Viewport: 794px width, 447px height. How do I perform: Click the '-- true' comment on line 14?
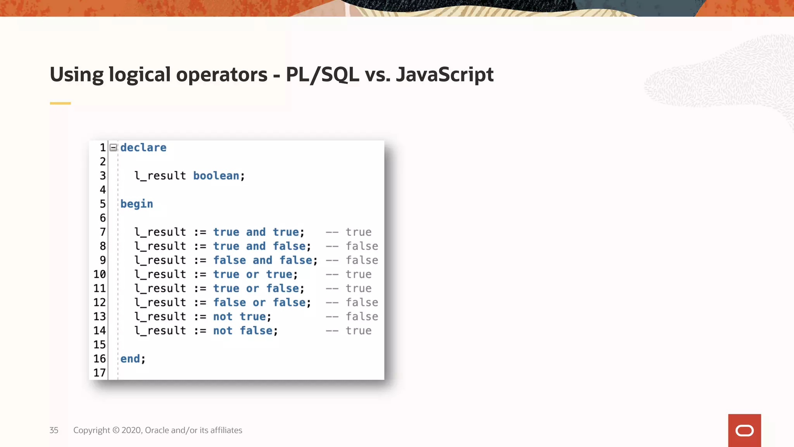(349, 331)
